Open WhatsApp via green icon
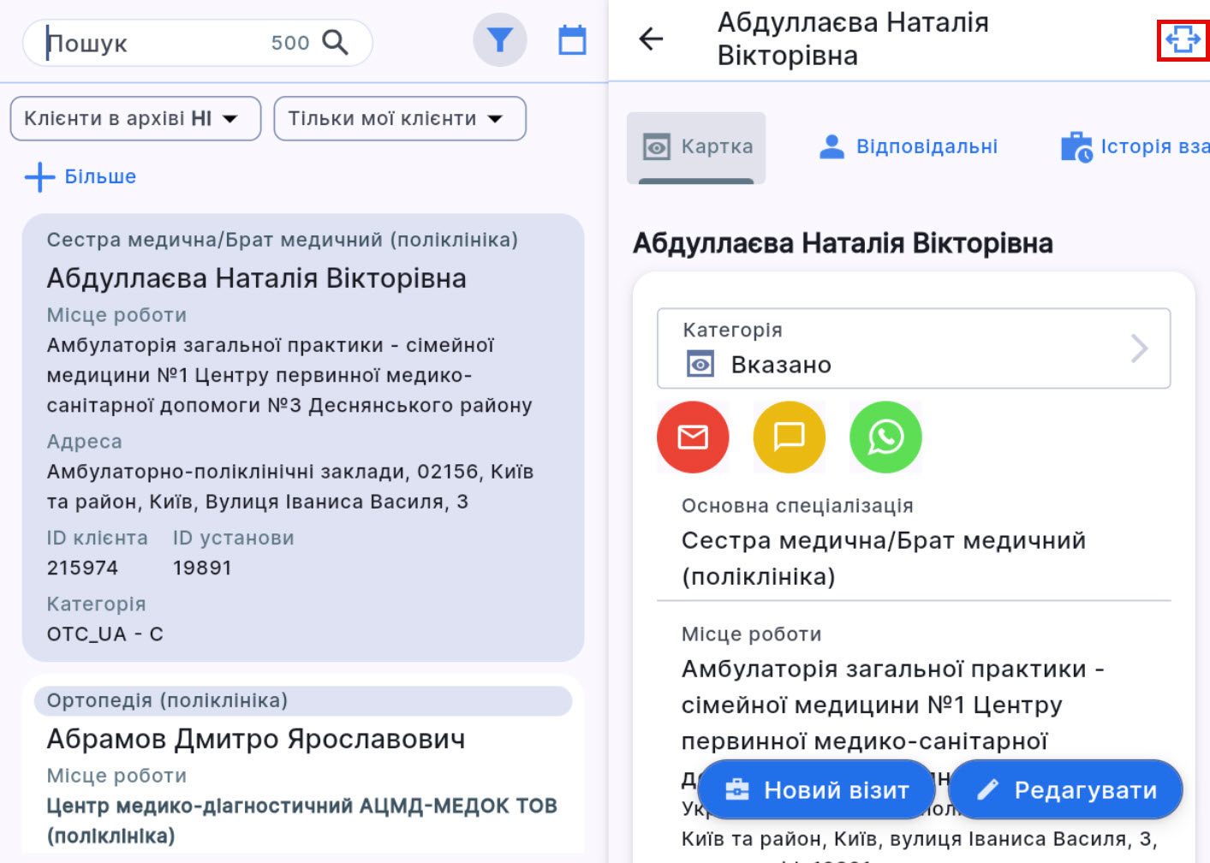 coord(885,437)
